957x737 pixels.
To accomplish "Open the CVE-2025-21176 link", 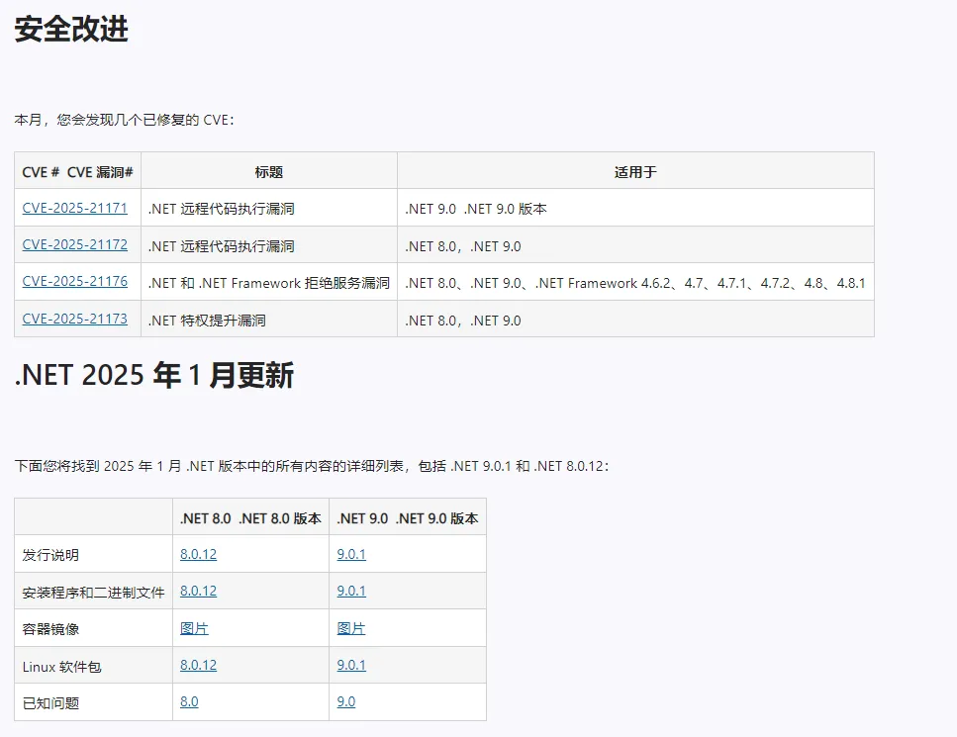I will point(74,281).
